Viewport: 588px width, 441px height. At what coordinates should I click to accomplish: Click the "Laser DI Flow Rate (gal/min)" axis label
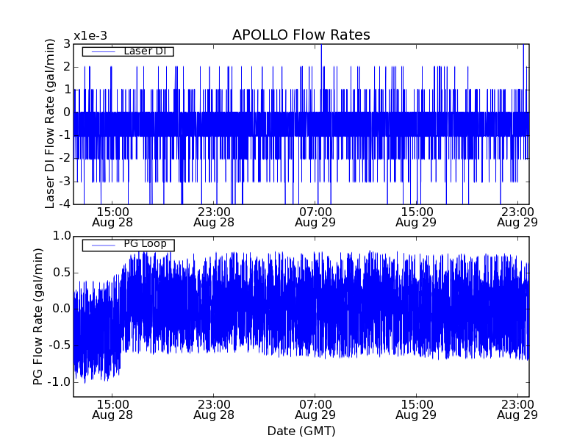(x=50, y=123)
